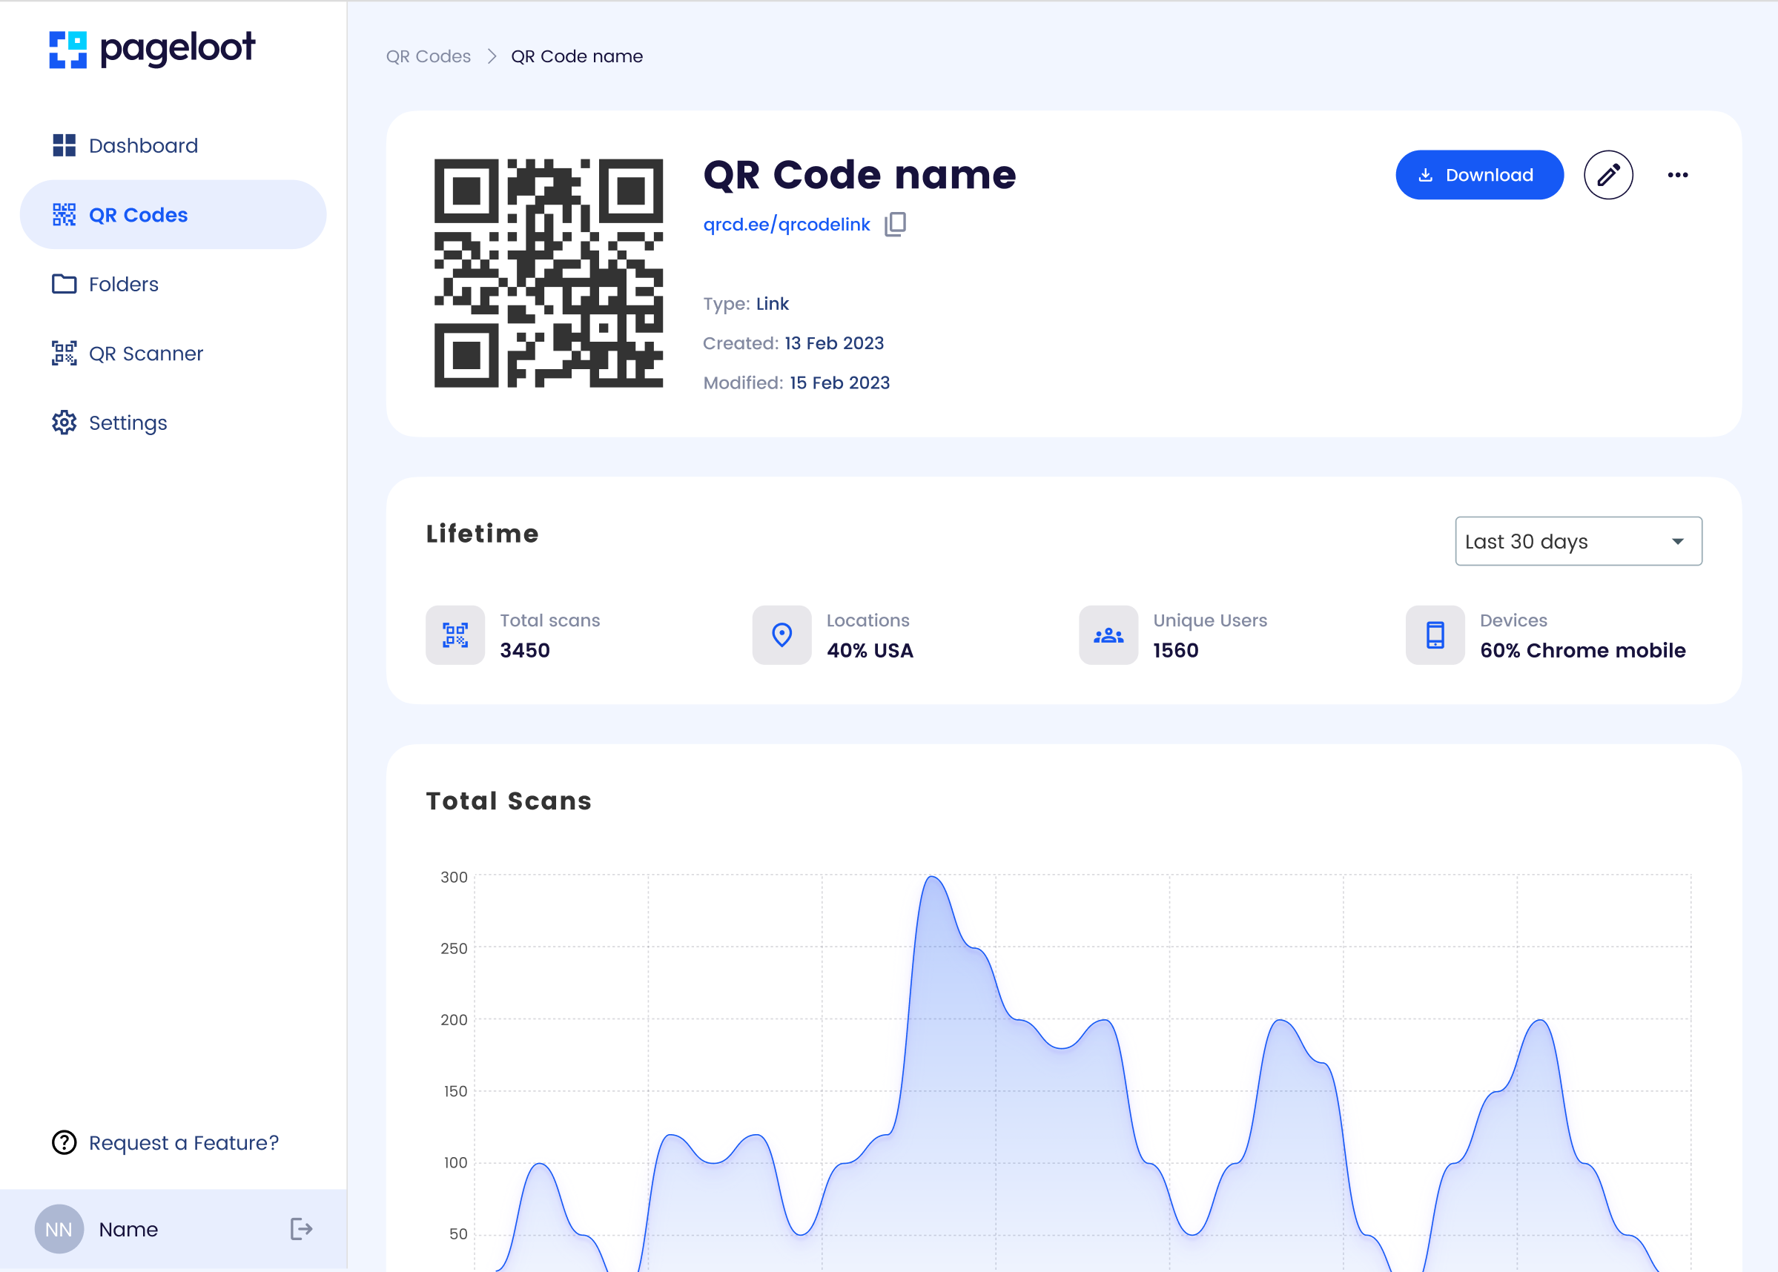Image resolution: width=1778 pixels, height=1272 pixels.
Task: Click the 150 y-axis label
Action: (x=456, y=1092)
